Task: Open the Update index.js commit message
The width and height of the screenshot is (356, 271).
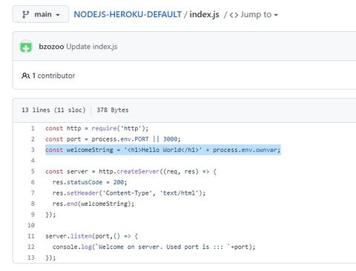Action: click(92, 47)
